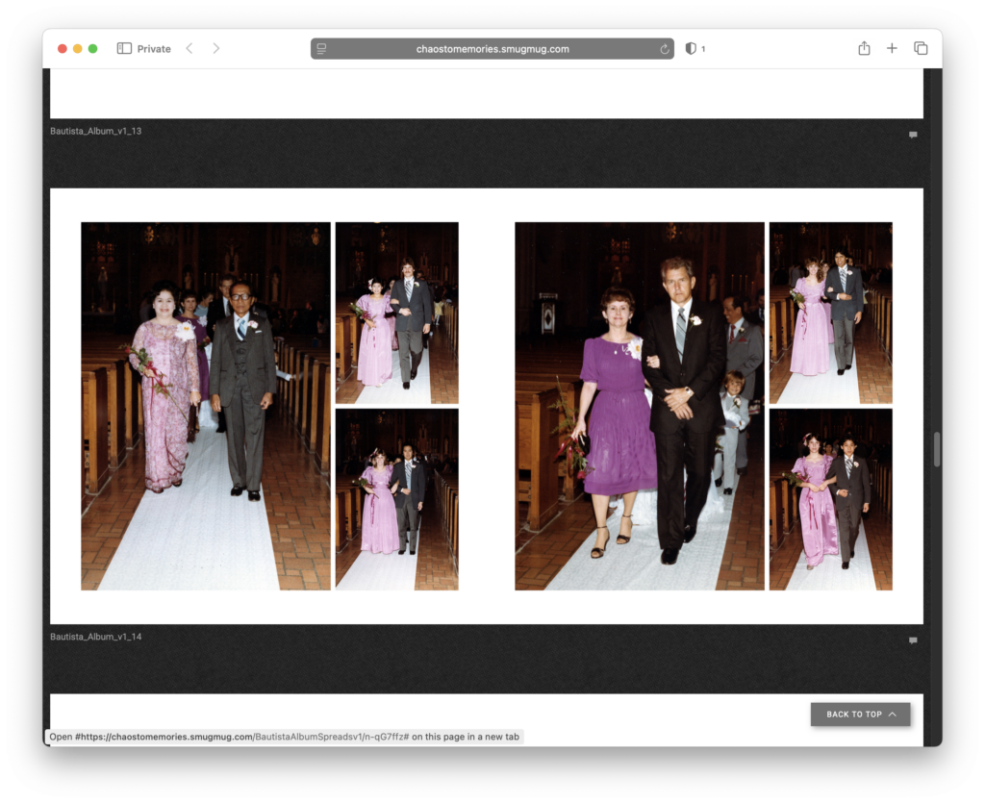
Task: Open the large photo of couple in pink sari
Action: [x=205, y=406]
